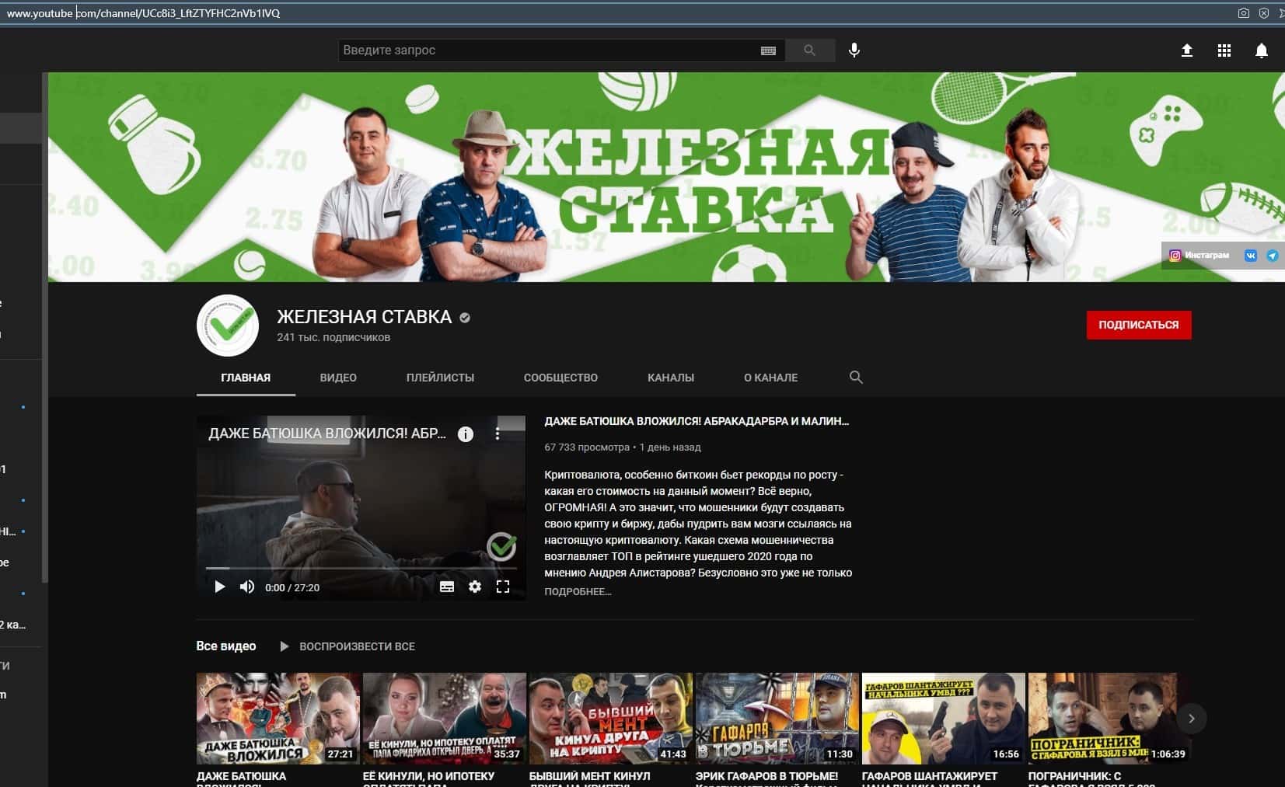Screen dimensions: 1285x787
Task: Switch the featured video to fullscreen
Action: click(503, 587)
